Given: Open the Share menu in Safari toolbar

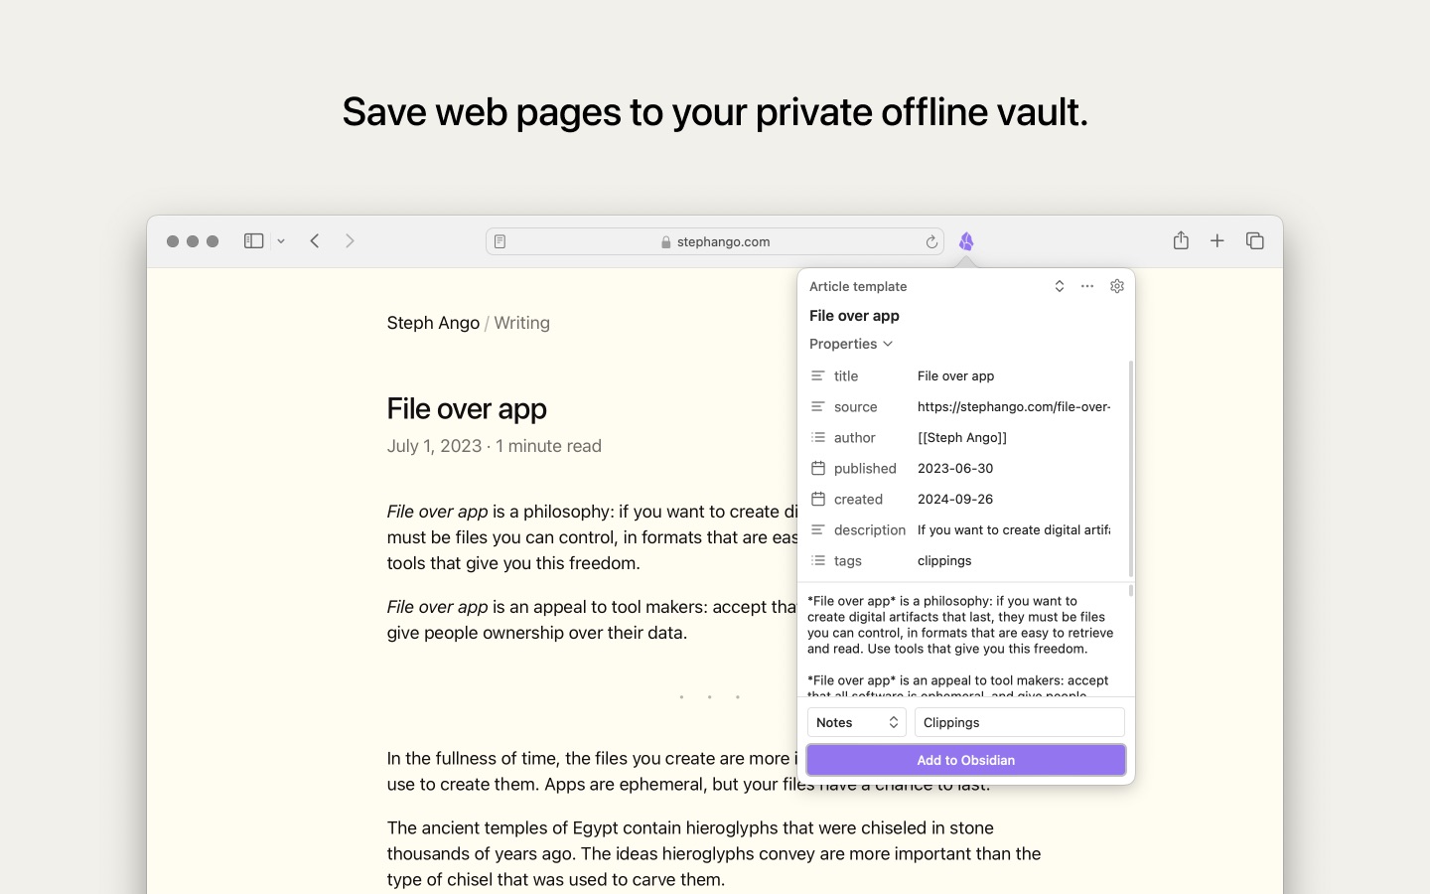Looking at the screenshot, I should tap(1181, 240).
